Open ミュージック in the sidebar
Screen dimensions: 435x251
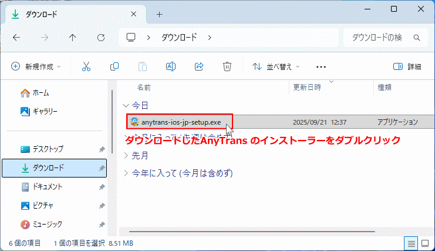[x=41, y=225]
